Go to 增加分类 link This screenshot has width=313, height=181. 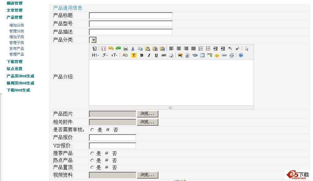17,25
